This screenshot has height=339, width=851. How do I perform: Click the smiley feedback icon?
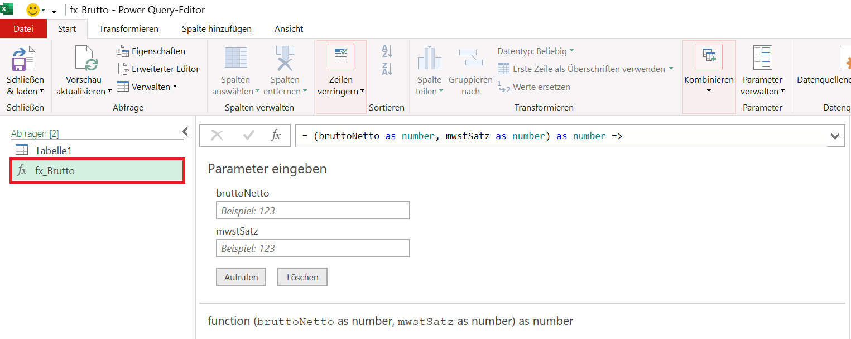pyautogui.click(x=33, y=9)
